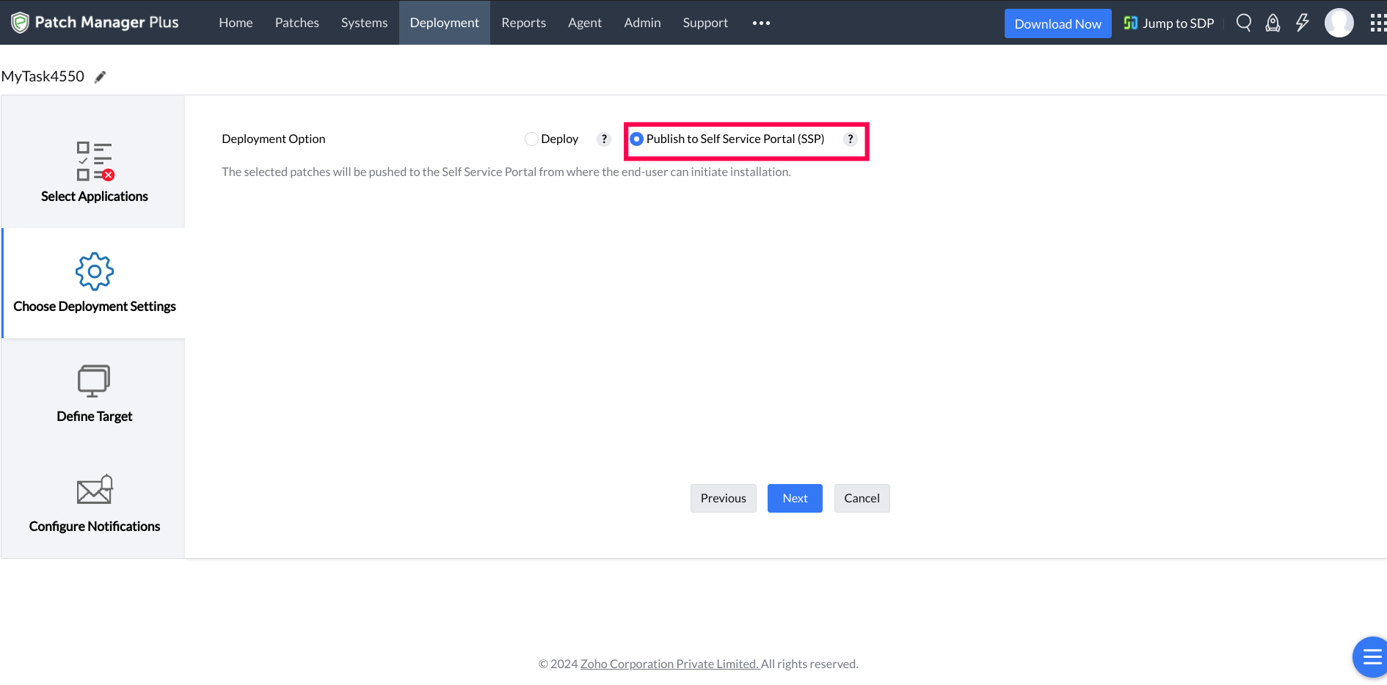Open the Agent menu
1387x685 pixels.
[x=585, y=23]
